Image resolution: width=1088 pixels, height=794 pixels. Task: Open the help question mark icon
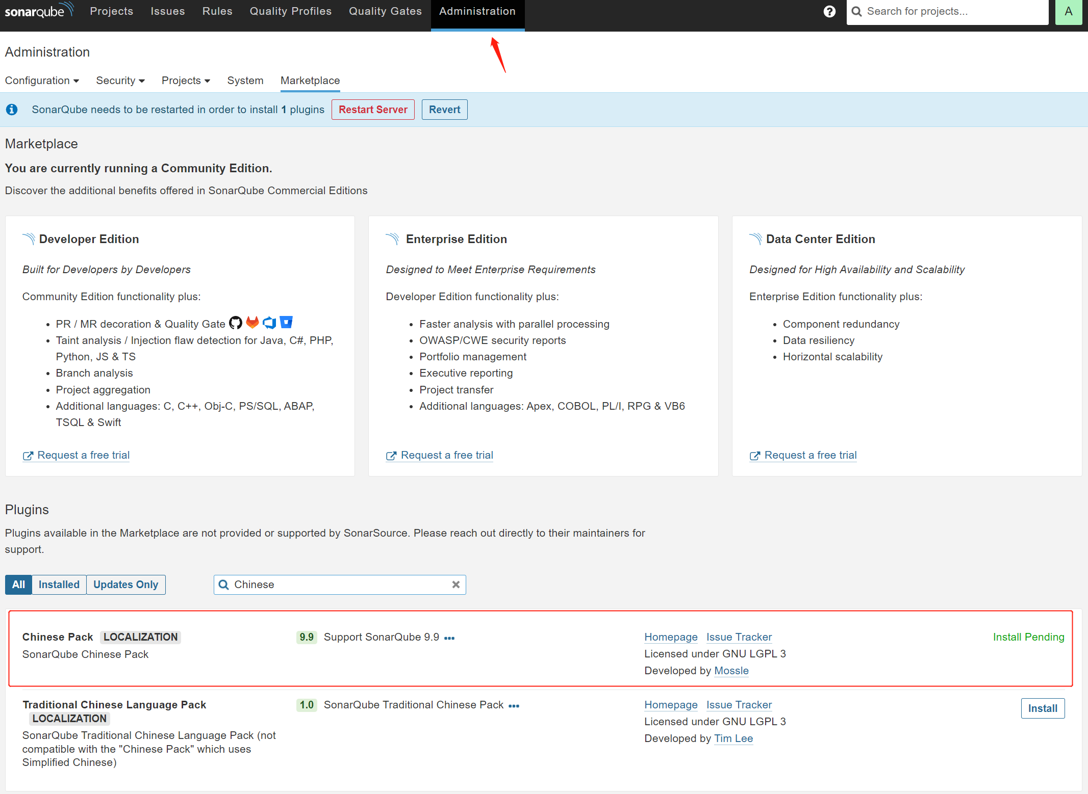(829, 11)
